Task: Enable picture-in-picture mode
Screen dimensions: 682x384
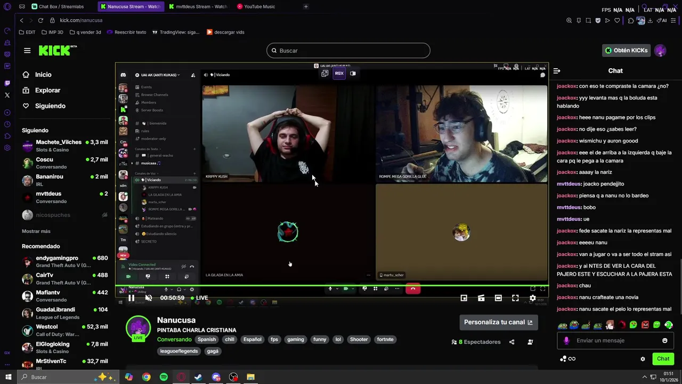Action: 464,298
